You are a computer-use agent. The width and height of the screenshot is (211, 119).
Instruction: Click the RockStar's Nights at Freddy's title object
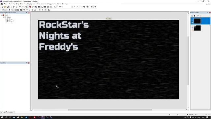tap(64, 36)
